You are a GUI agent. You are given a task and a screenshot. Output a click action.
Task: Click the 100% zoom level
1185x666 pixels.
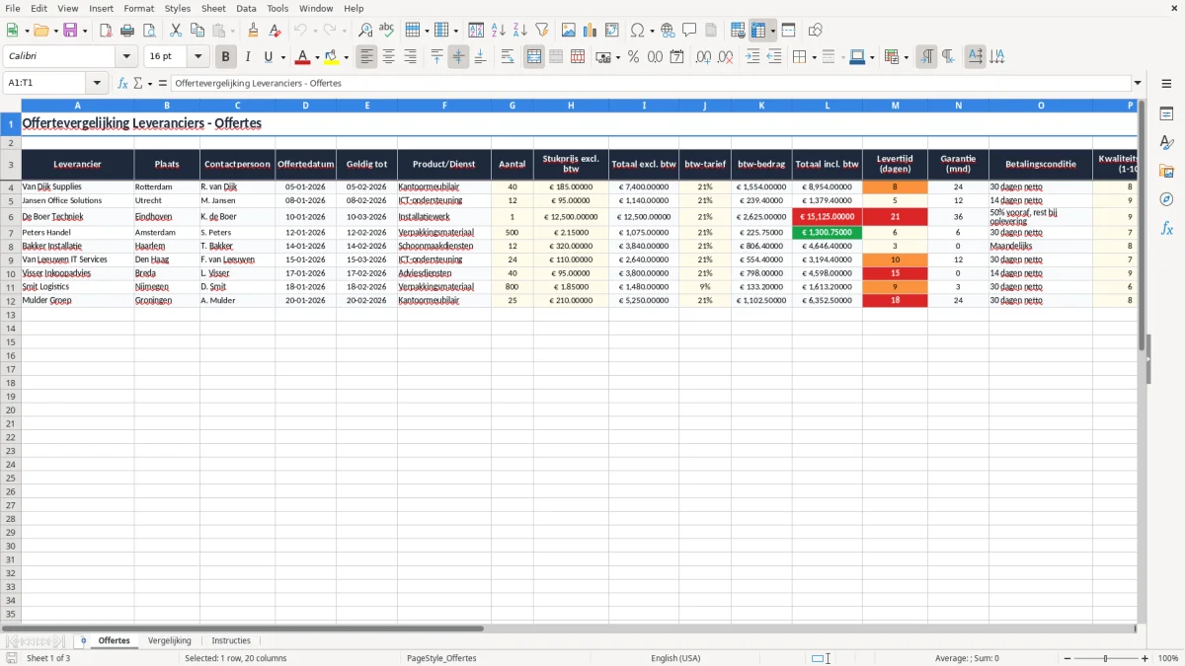pyautogui.click(x=1167, y=658)
